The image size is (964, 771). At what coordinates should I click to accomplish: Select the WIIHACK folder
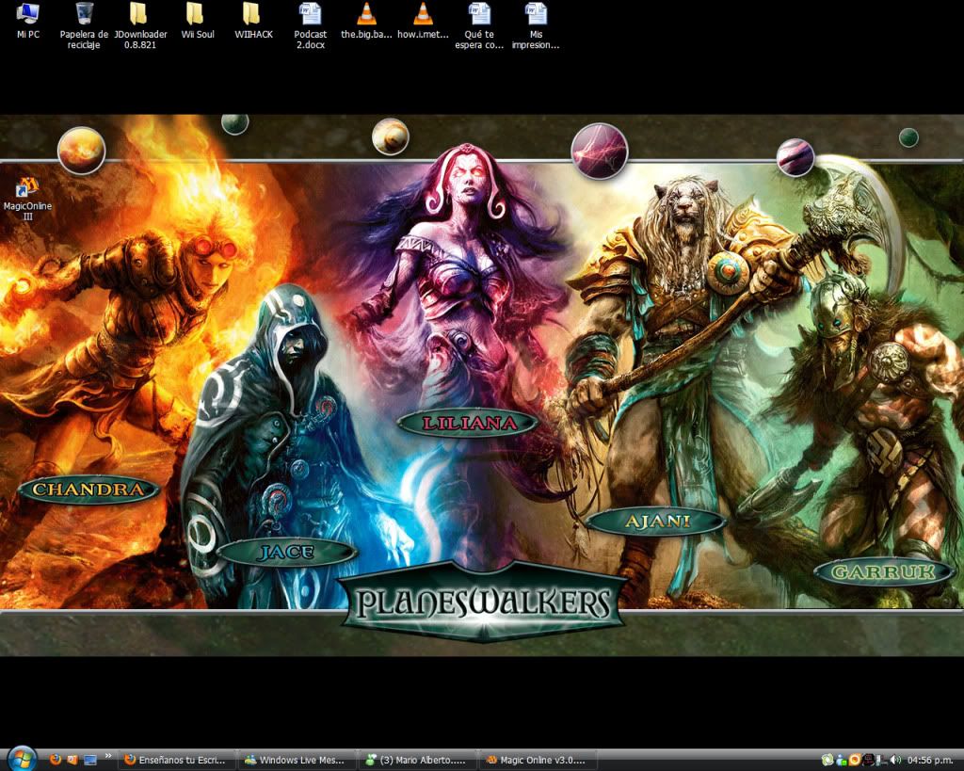[x=253, y=21]
